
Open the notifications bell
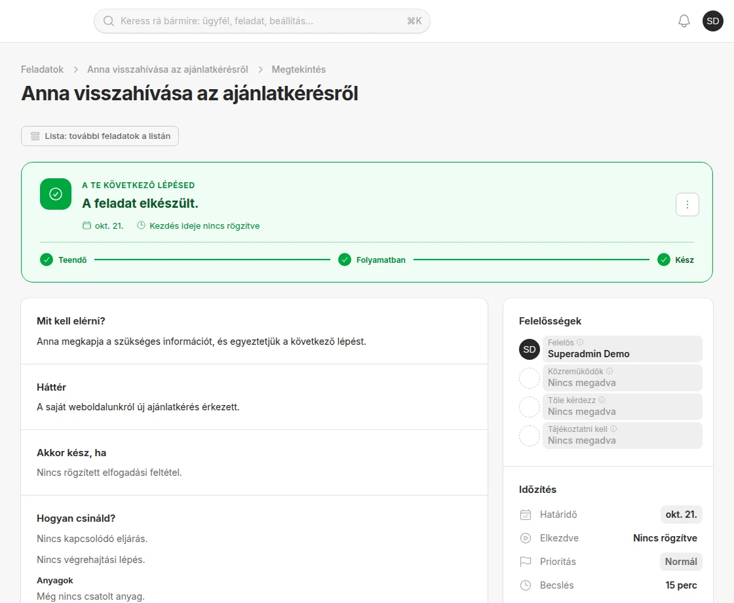[684, 21]
